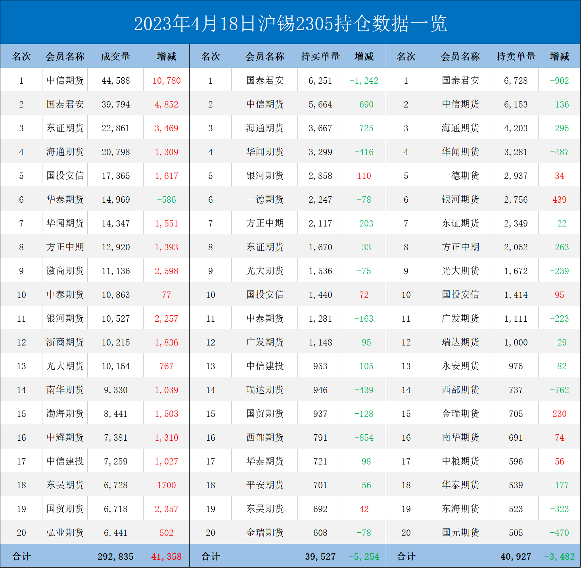Select the volume value "7,259"

(116, 461)
